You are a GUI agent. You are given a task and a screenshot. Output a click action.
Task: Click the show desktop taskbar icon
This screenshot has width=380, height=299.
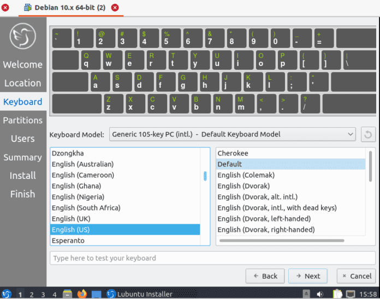(96, 294)
